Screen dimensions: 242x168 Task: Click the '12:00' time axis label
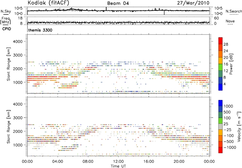coord(118,162)
